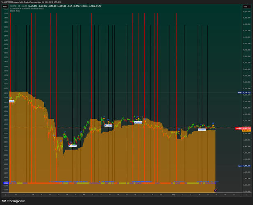Select the SL AND BLACK REBORN v5 indicator legend

[x=27, y=9]
